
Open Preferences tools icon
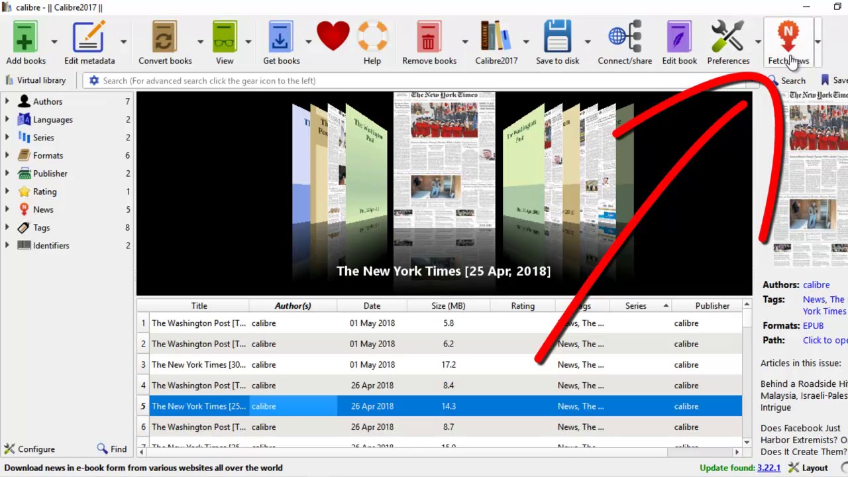click(x=727, y=36)
